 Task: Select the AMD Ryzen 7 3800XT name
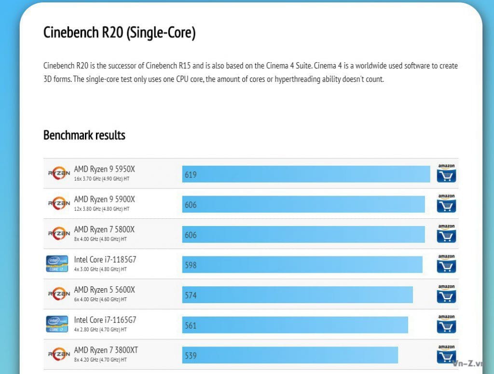(106, 350)
